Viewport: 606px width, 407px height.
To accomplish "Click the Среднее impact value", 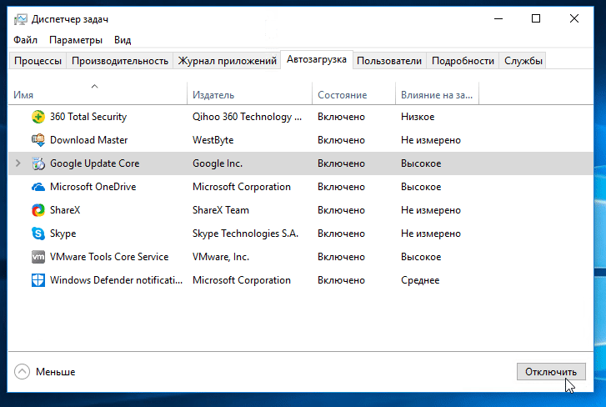I will [x=420, y=280].
